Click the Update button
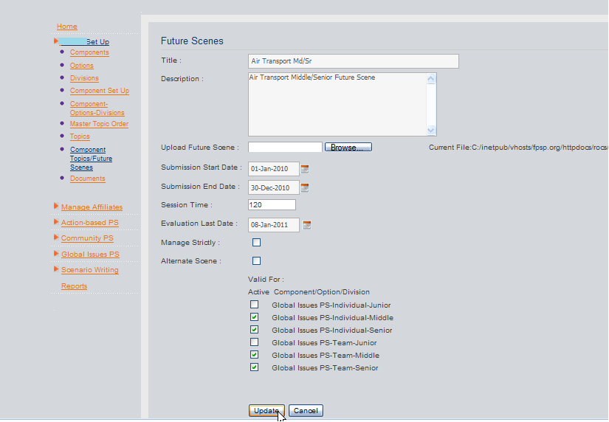Viewport: 609px width, 422px height. [266, 411]
